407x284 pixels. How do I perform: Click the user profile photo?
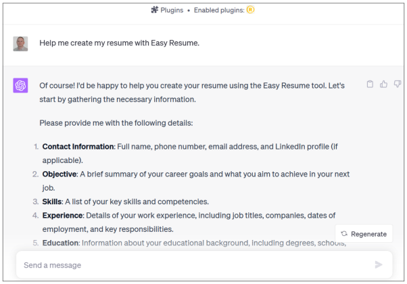[x=20, y=43]
